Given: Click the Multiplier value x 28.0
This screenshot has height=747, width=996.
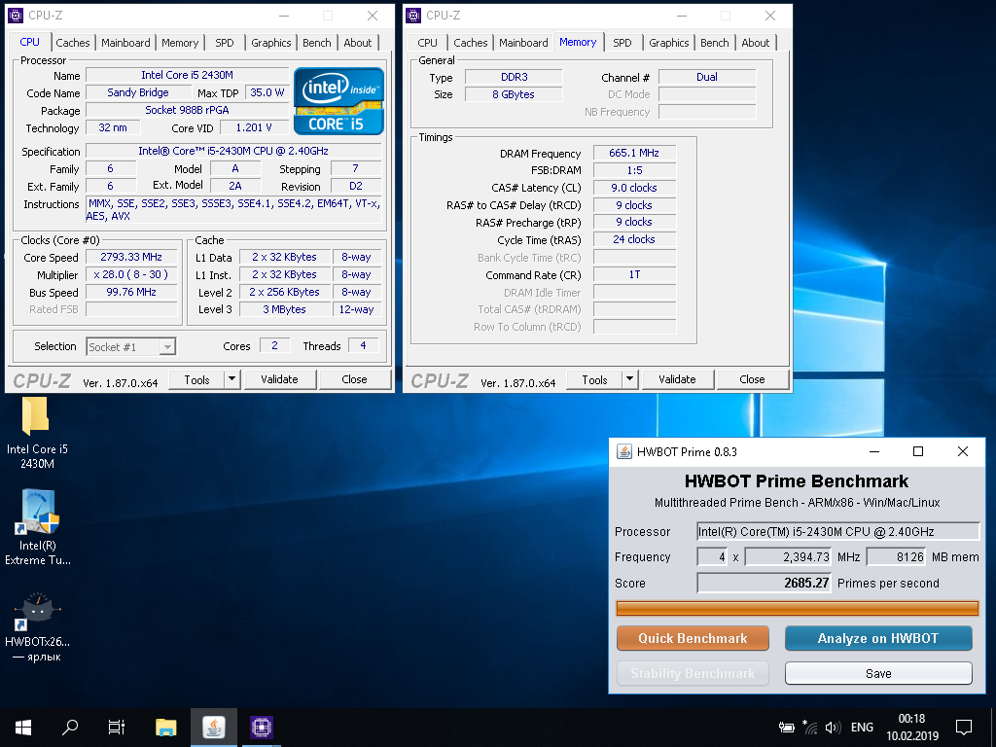Looking at the screenshot, I should coord(131,275).
